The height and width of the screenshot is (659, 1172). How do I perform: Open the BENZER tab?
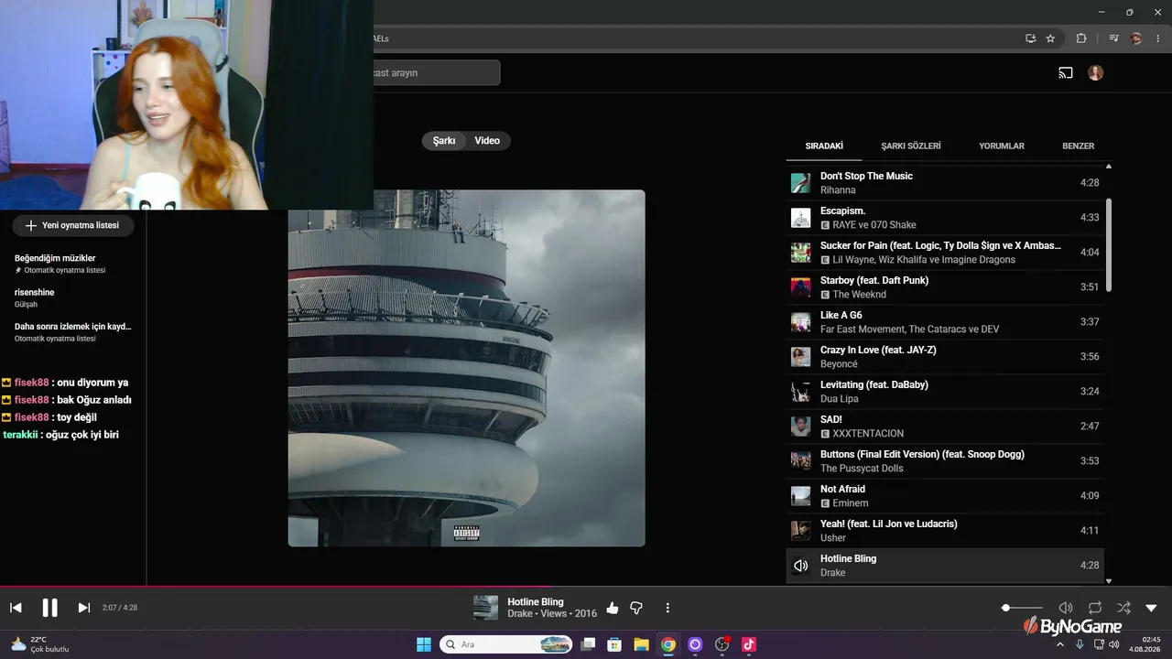1078,146
